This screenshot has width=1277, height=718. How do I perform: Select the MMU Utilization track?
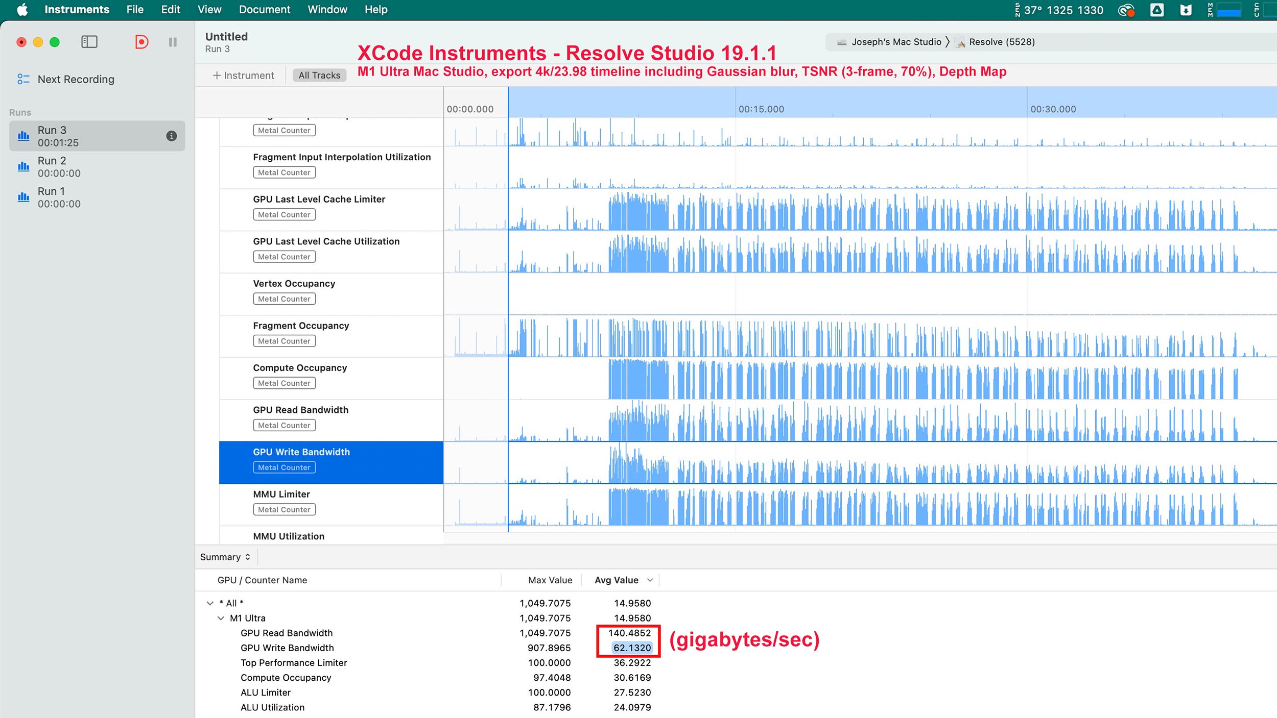pyautogui.click(x=331, y=536)
